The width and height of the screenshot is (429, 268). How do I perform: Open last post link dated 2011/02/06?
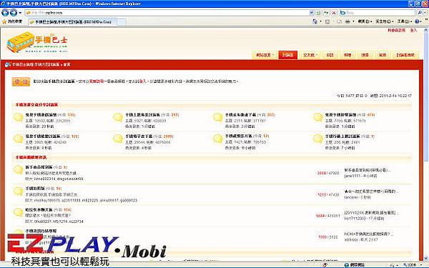click(x=372, y=212)
